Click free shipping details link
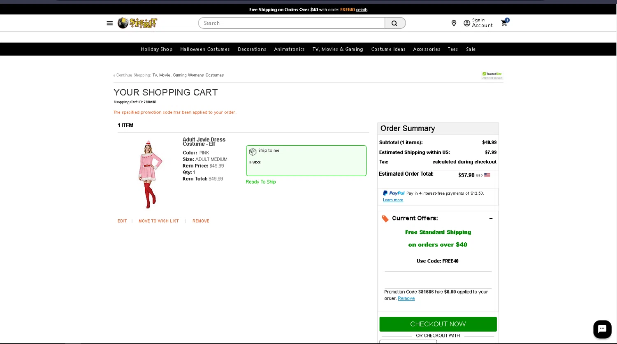617x344 pixels. tap(362, 9)
